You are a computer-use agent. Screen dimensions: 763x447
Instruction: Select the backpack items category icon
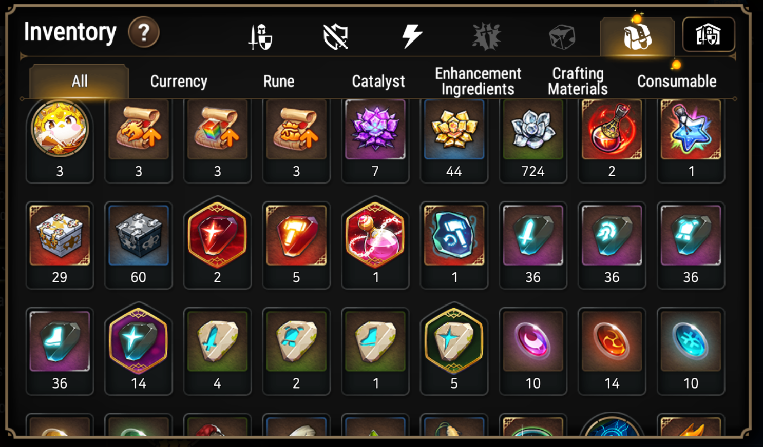pos(637,36)
